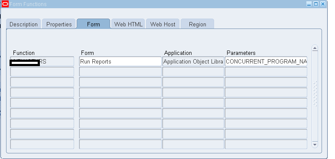Show the Region tab
335x159 pixels.
pos(198,24)
